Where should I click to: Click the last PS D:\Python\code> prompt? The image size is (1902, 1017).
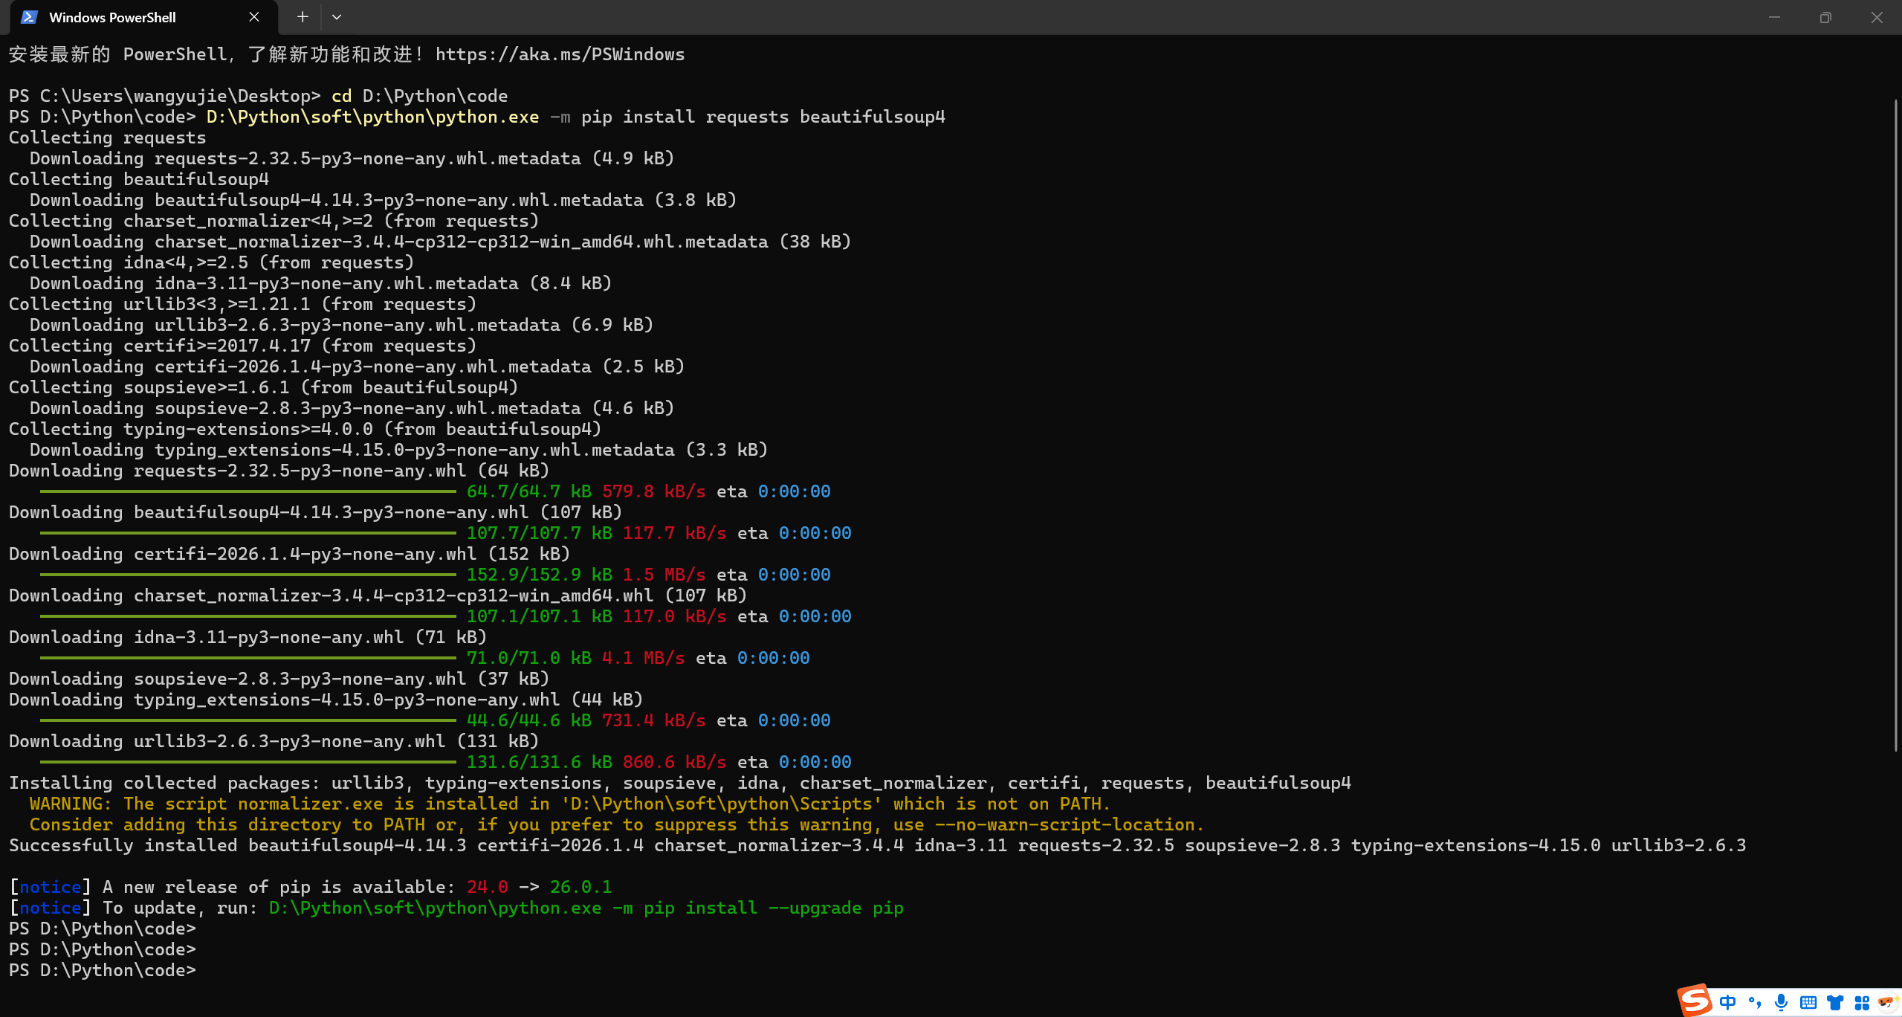[x=103, y=970]
